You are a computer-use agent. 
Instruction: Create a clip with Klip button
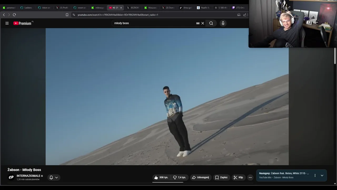pyautogui.click(x=238, y=178)
